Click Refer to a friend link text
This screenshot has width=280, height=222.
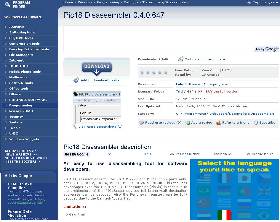(x=236, y=123)
